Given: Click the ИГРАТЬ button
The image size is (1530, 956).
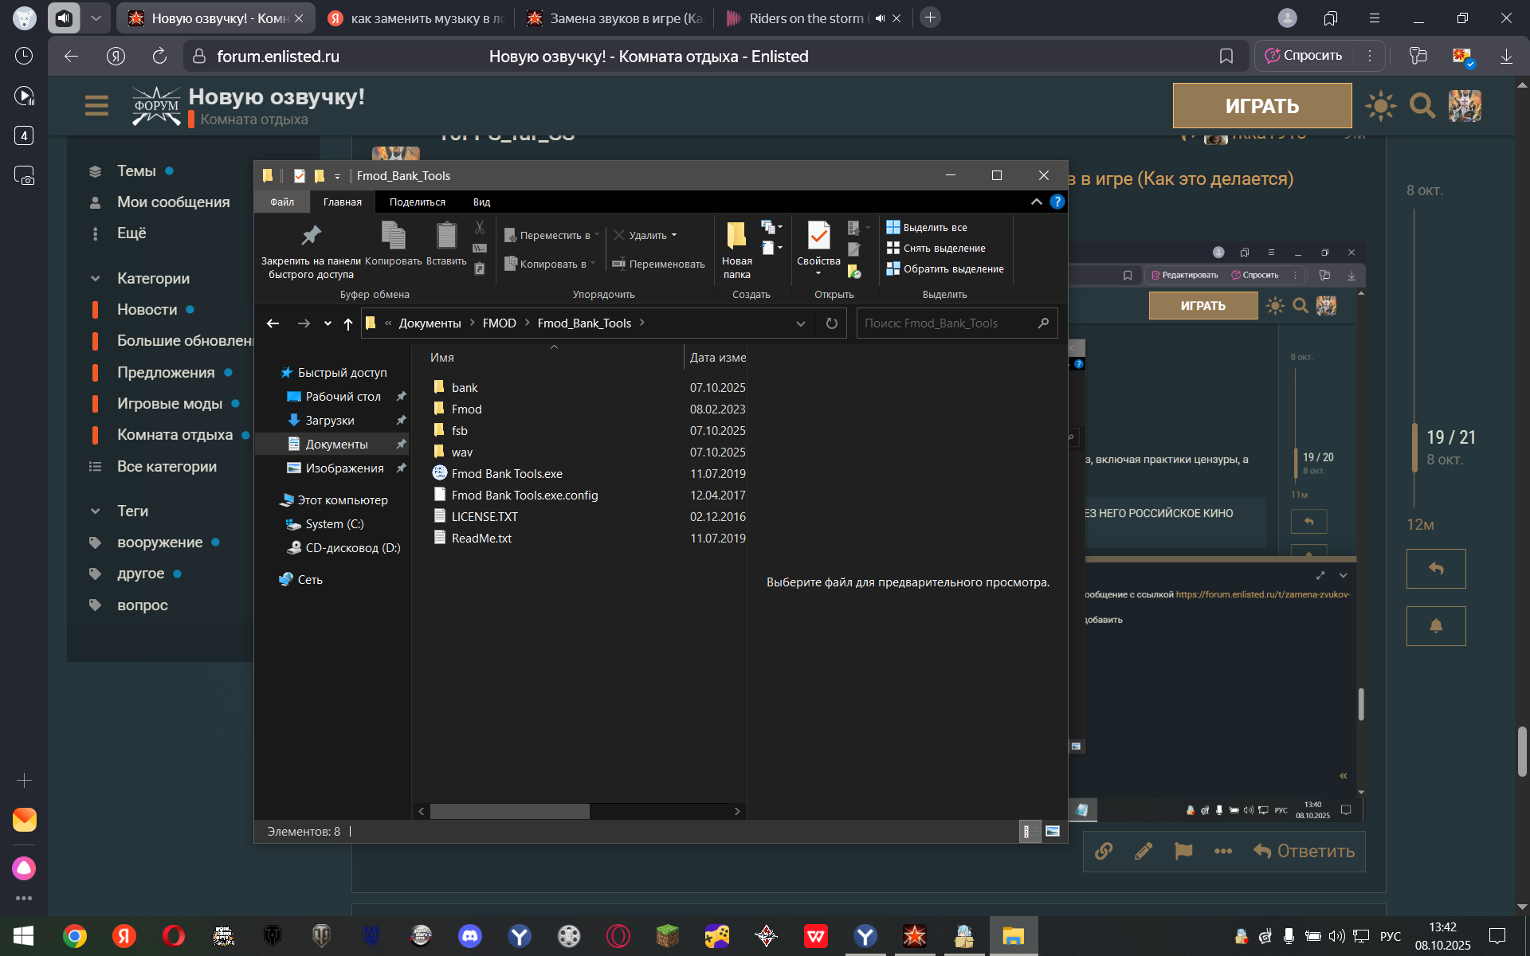Looking at the screenshot, I should [x=1261, y=106].
